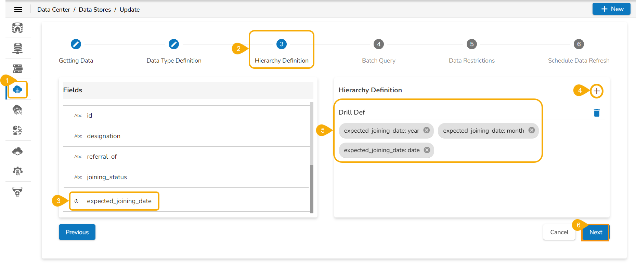The height and width of the screenshot is (265, 636).
Task: Remove expected_joining_date: date chip
Action: click(427, 150)
